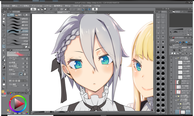
Task: Open the Edit menu
Action: 15,6
